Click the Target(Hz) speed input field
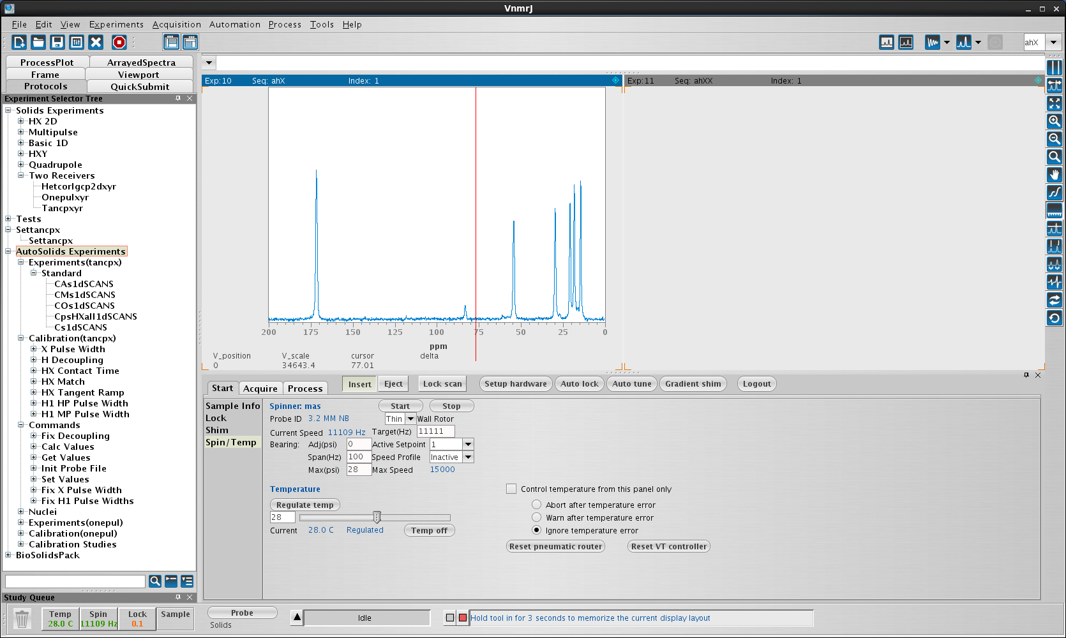Screen dimensions: 1066x638 click(435, 431)
